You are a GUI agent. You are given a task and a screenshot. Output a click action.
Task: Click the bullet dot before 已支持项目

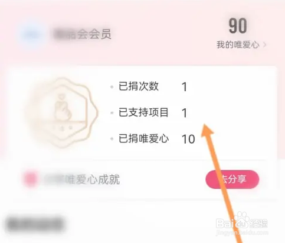[x=112, y=113]
